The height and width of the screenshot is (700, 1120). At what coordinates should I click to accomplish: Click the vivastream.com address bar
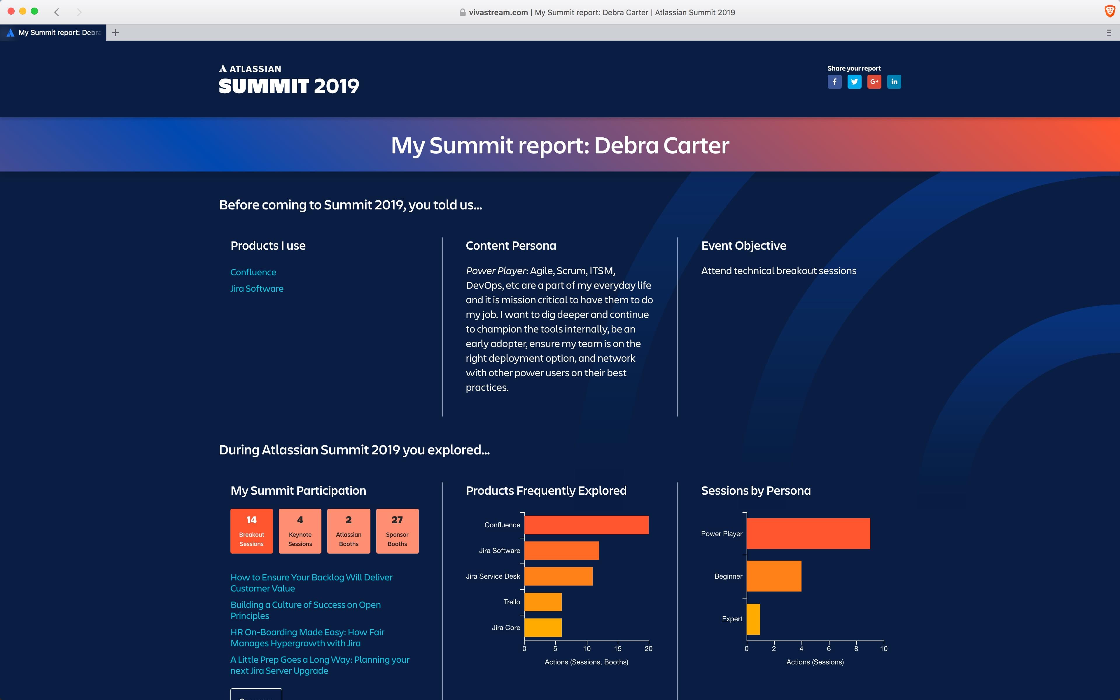pyautogui.click(x=597, y=13)
